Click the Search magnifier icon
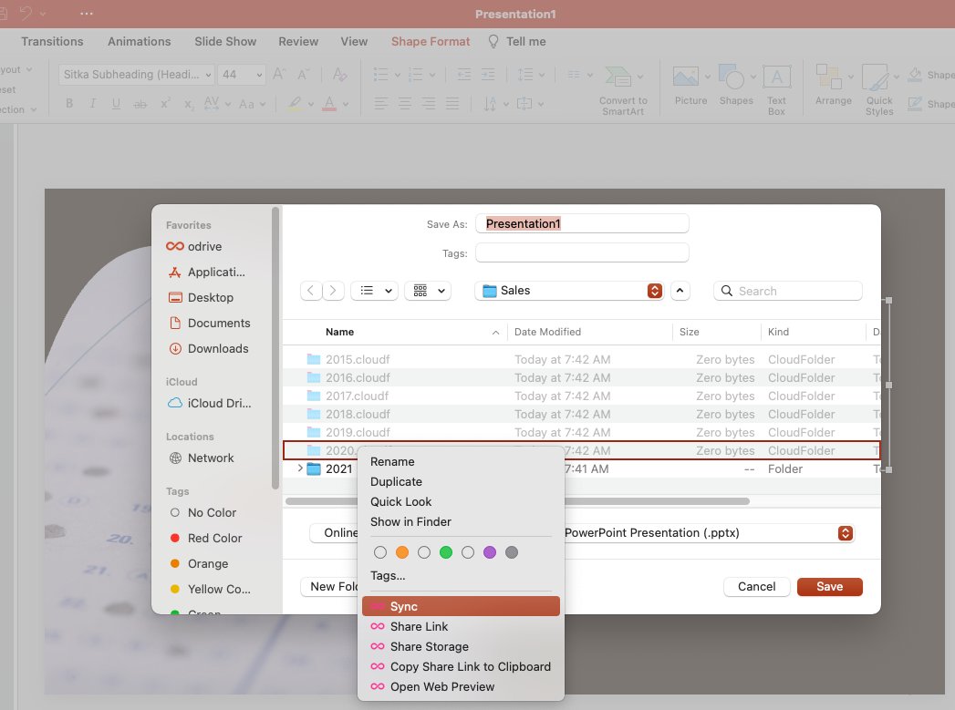955x710 pixels. coord(727,291)
